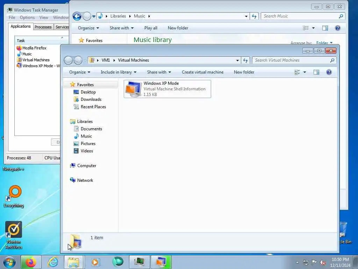Click New folder in Music window
Screen dimensions: 358x269
click(178, 28)
